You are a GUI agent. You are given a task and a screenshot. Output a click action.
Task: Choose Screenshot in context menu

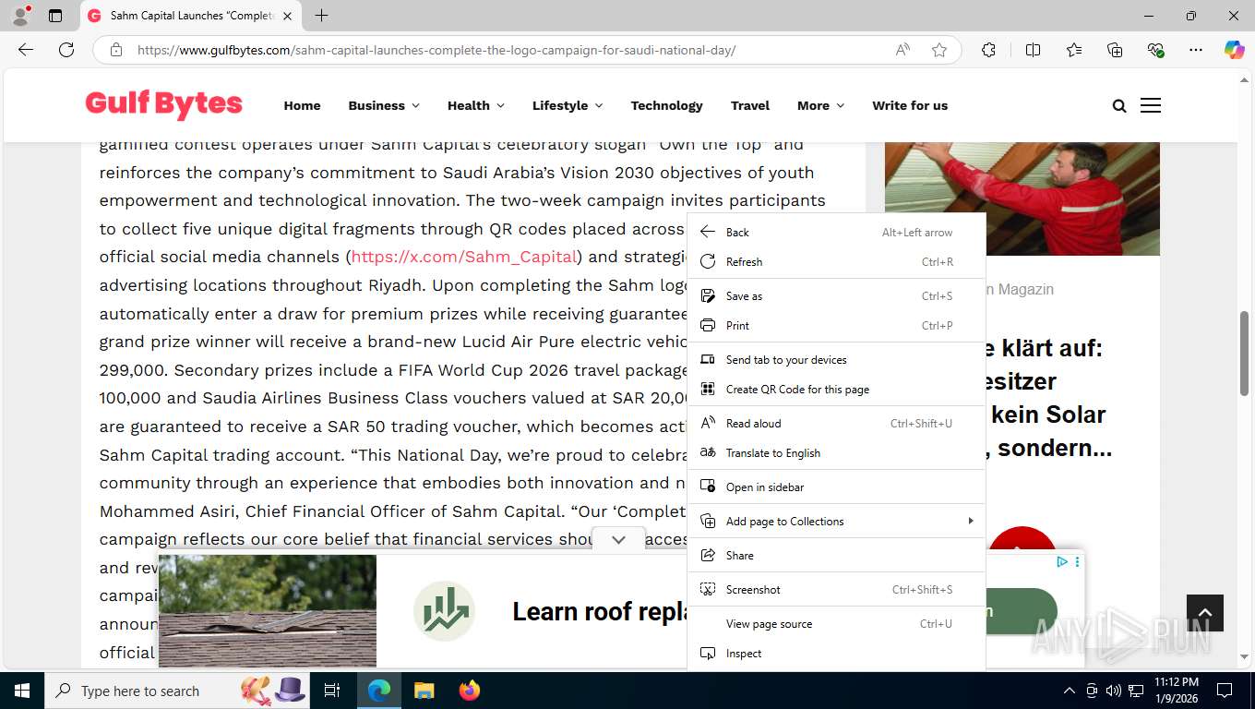(x=837, y=589)
